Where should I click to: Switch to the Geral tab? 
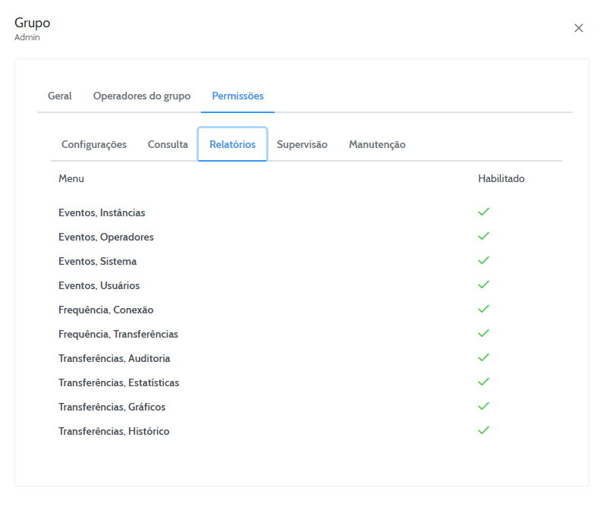tap(60, 96)
